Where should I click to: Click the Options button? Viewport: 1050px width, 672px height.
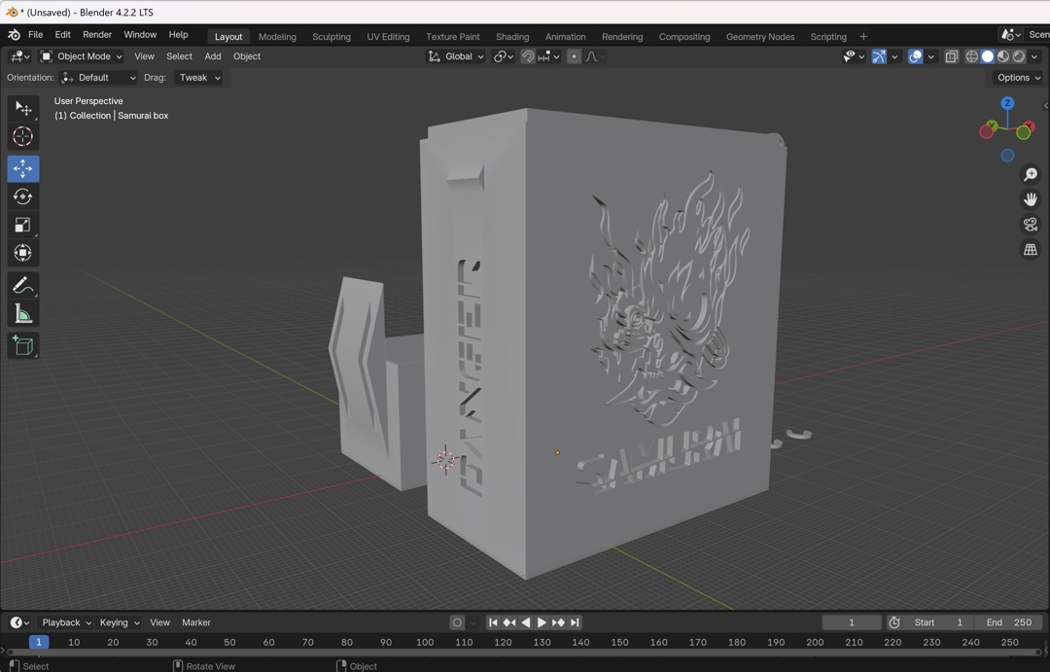(x=1018, y=78)
